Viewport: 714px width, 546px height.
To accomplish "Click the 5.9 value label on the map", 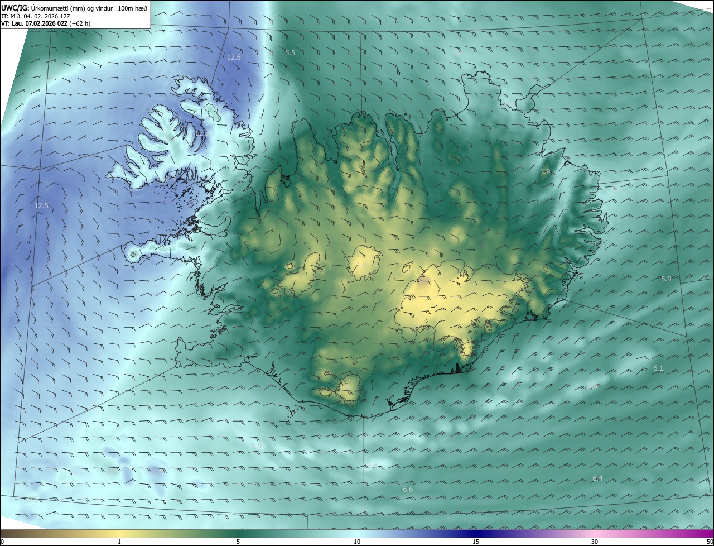I will pos(666,279).
